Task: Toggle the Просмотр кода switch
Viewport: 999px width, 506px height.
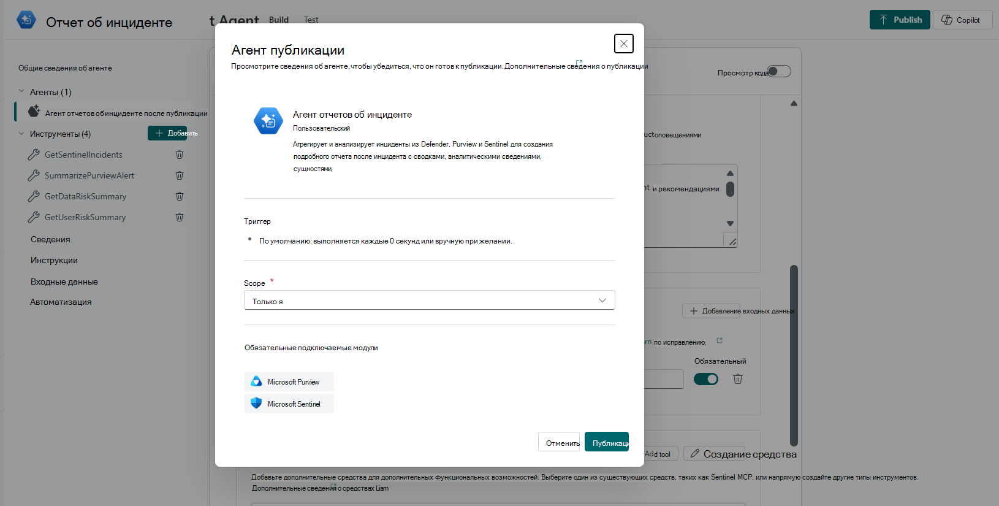Action: [x=779, y=71]
